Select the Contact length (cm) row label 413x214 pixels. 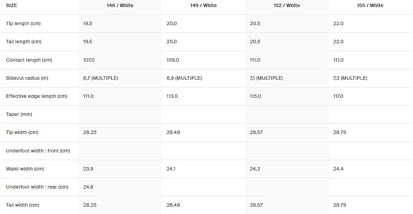(x=29, y=60)
